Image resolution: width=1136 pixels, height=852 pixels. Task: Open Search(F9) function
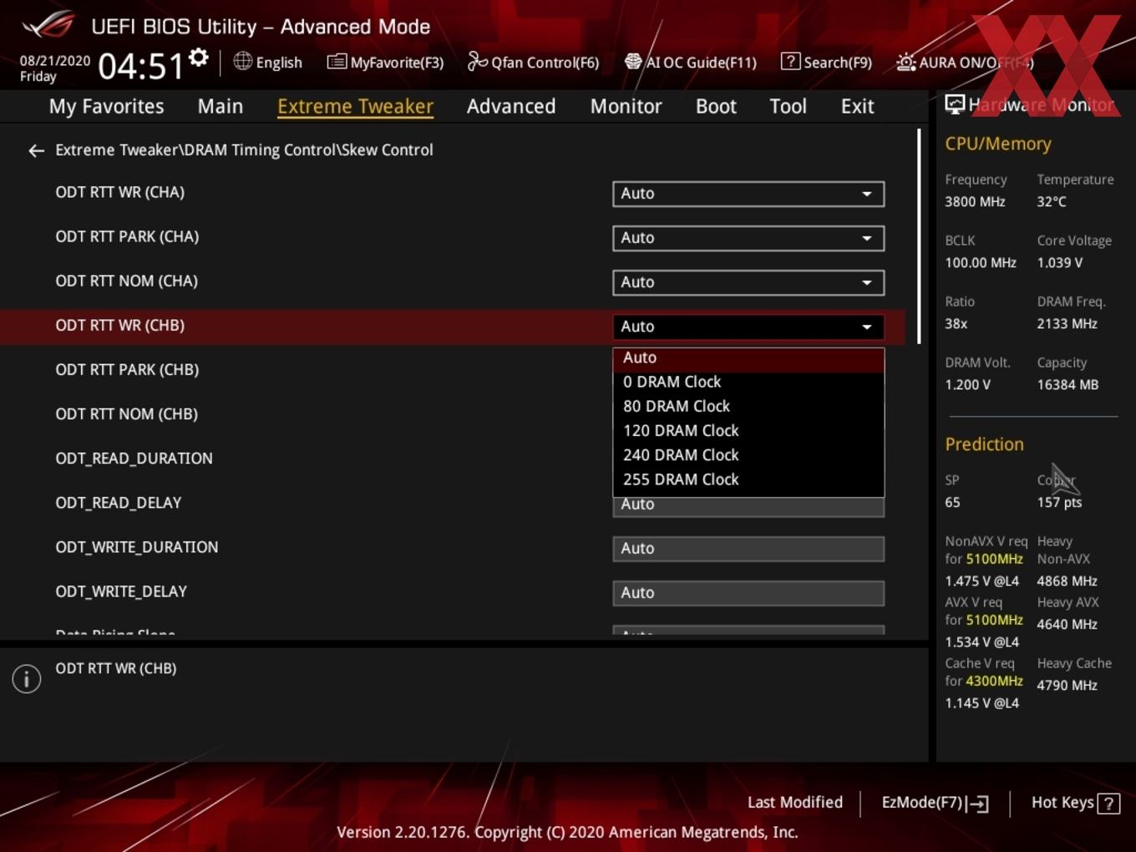tap(838, 63)
